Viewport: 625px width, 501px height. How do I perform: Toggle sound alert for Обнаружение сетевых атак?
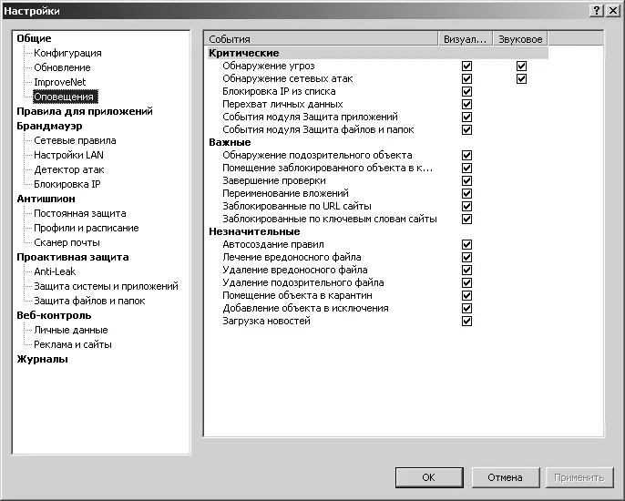(x=522, y=79)
